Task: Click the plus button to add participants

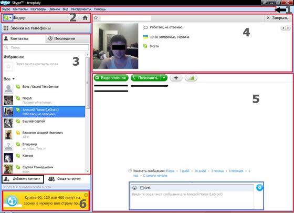Action: 176,78
